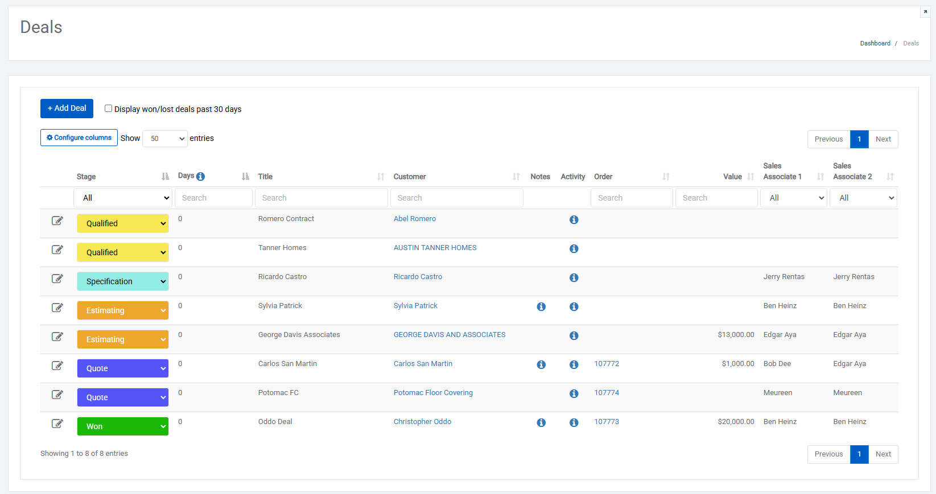This screenshot has height=494, width=936.
Task: Edit the Romero Contract deal
Action: coord(57,221)
